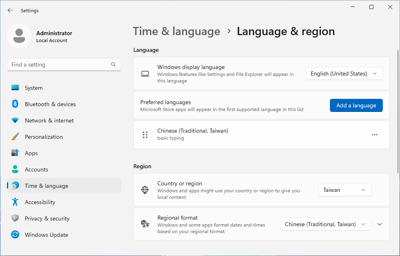Click the Language & region page title
This screenshot has width=400, height=256.
pos(286,31)
